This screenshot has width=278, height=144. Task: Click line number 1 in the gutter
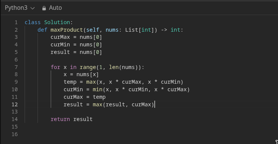tap(16, 22)
